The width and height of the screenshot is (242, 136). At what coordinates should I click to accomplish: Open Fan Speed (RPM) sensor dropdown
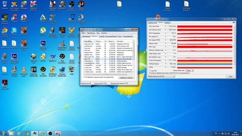click(166, 40)
